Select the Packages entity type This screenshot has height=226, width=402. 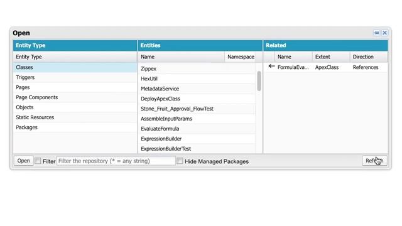[x=75, y=127]
